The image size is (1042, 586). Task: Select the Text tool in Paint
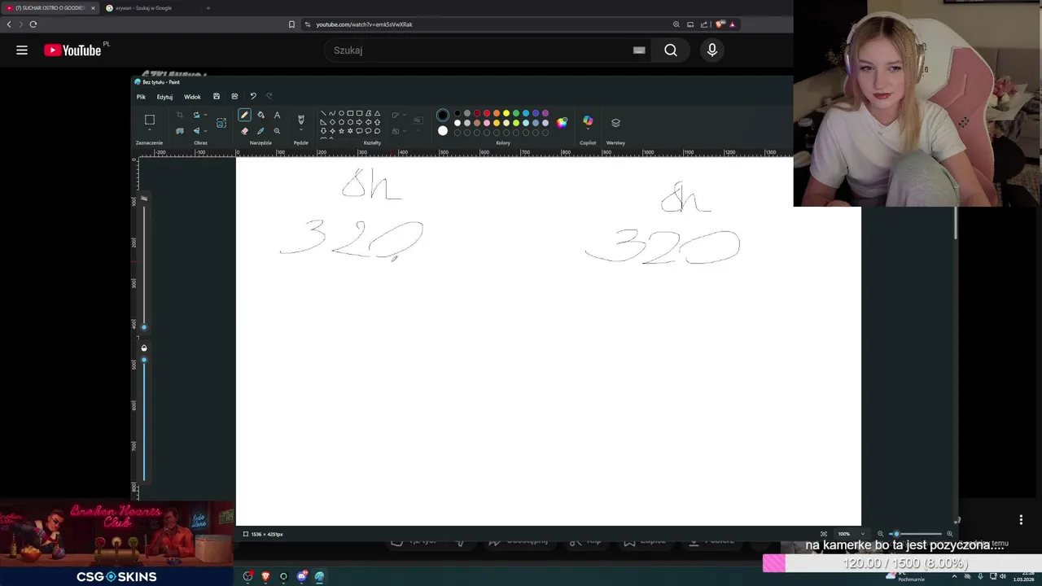tap(277, 115)
